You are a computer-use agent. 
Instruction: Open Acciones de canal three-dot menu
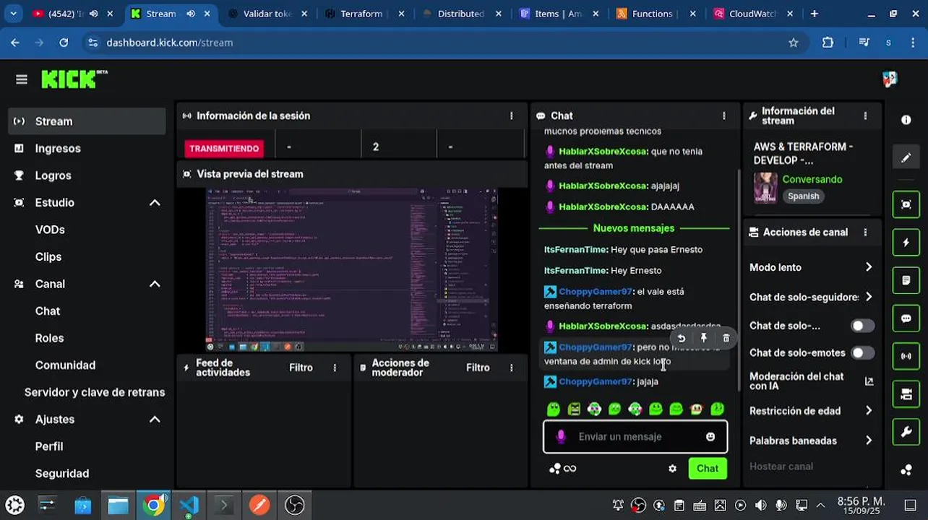pos(865,233)
